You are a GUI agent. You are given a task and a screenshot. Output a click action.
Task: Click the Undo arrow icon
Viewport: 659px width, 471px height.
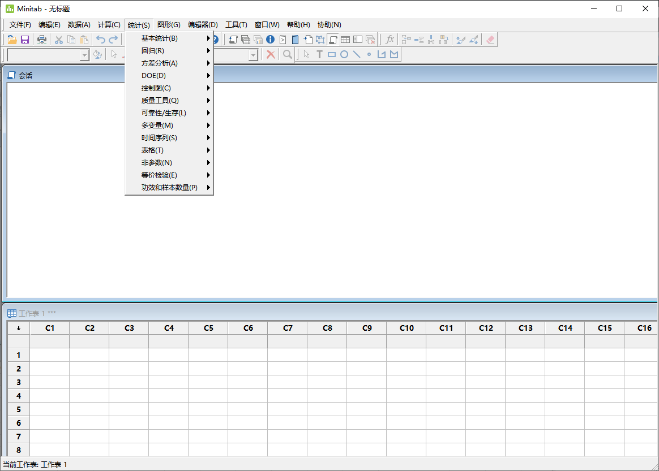(x=101, y=40)
